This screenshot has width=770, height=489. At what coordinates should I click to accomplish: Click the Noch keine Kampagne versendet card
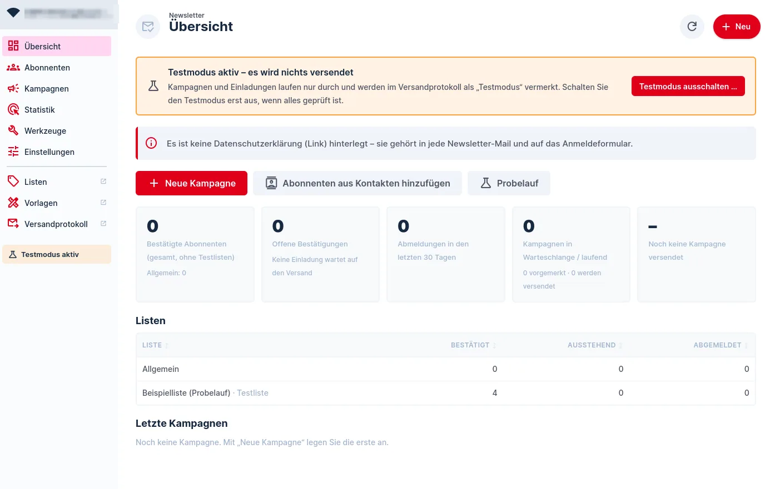coord(697,254)
